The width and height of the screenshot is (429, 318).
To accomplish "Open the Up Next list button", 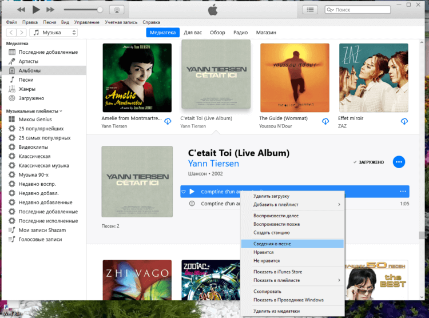I will [310, 10].
